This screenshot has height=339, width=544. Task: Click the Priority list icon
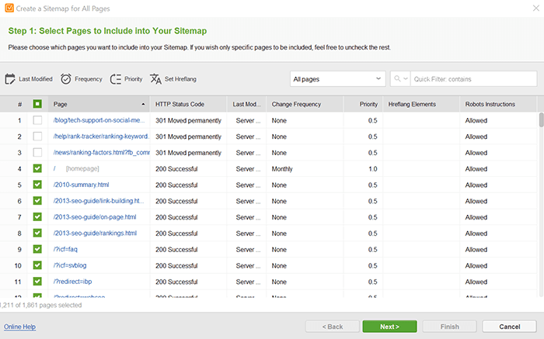click(116, 79)
